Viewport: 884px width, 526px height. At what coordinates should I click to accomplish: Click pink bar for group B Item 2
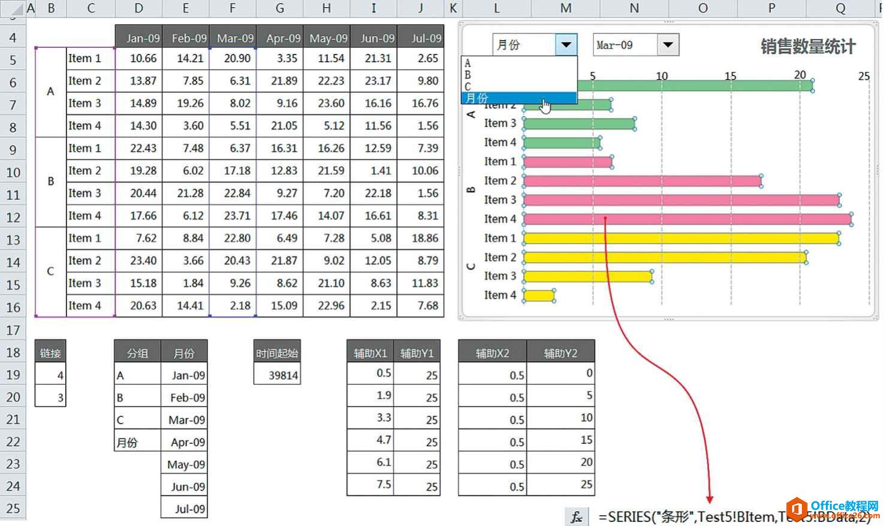[x=642, y=181]
